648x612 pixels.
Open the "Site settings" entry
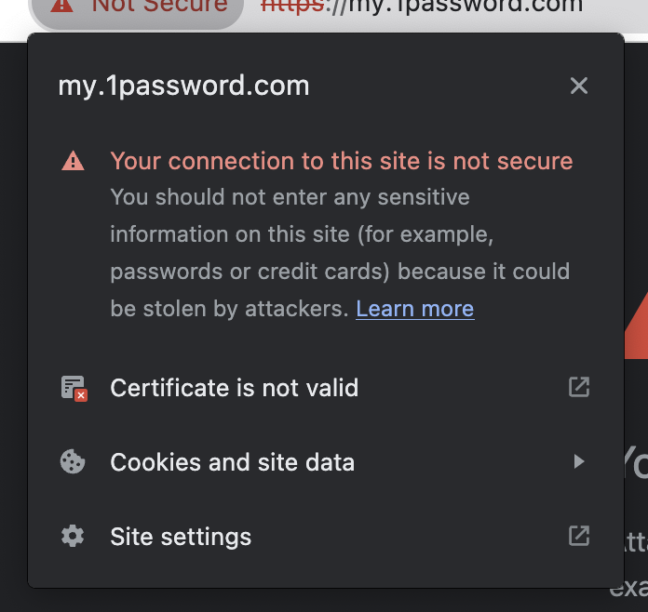(x=181, y=537)
